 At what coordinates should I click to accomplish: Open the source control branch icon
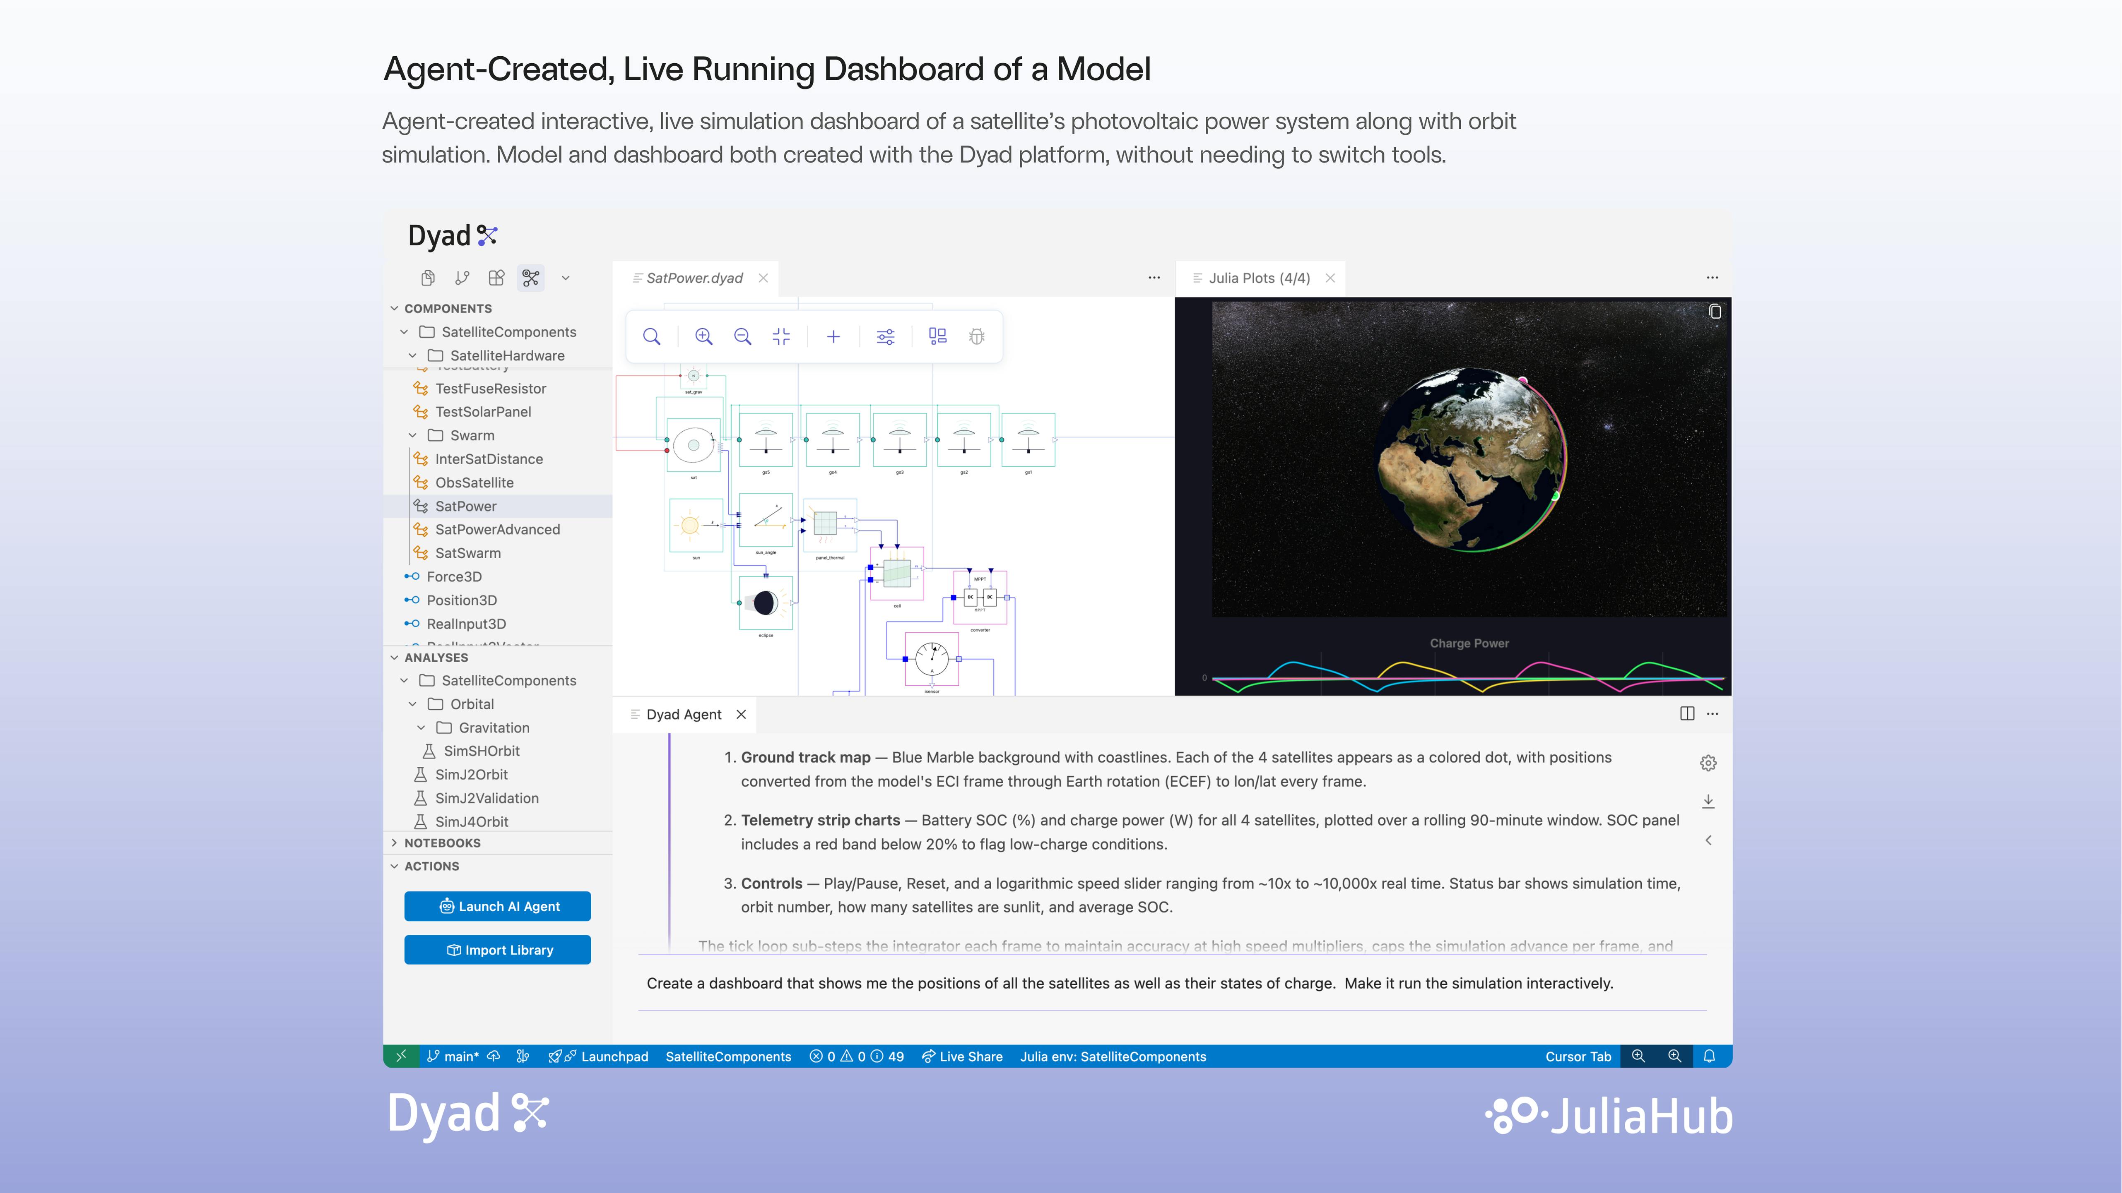462,278
